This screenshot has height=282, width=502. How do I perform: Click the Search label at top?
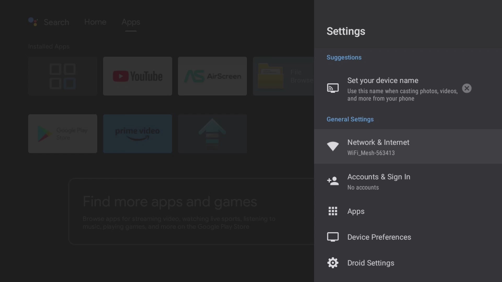pos(56,22)
